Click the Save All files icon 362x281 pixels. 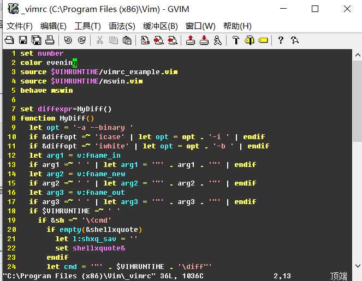[x=36, y=40]
